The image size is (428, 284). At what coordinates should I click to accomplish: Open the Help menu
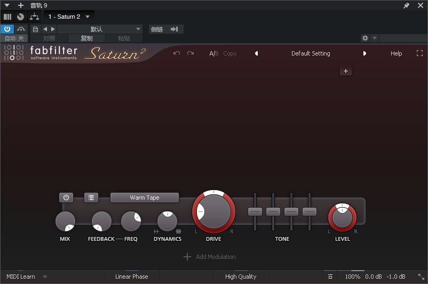pos(396,53)
